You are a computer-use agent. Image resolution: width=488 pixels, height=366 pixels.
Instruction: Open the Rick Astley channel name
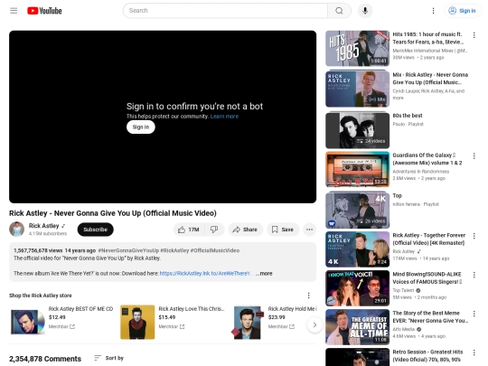[x=44, y=226]
